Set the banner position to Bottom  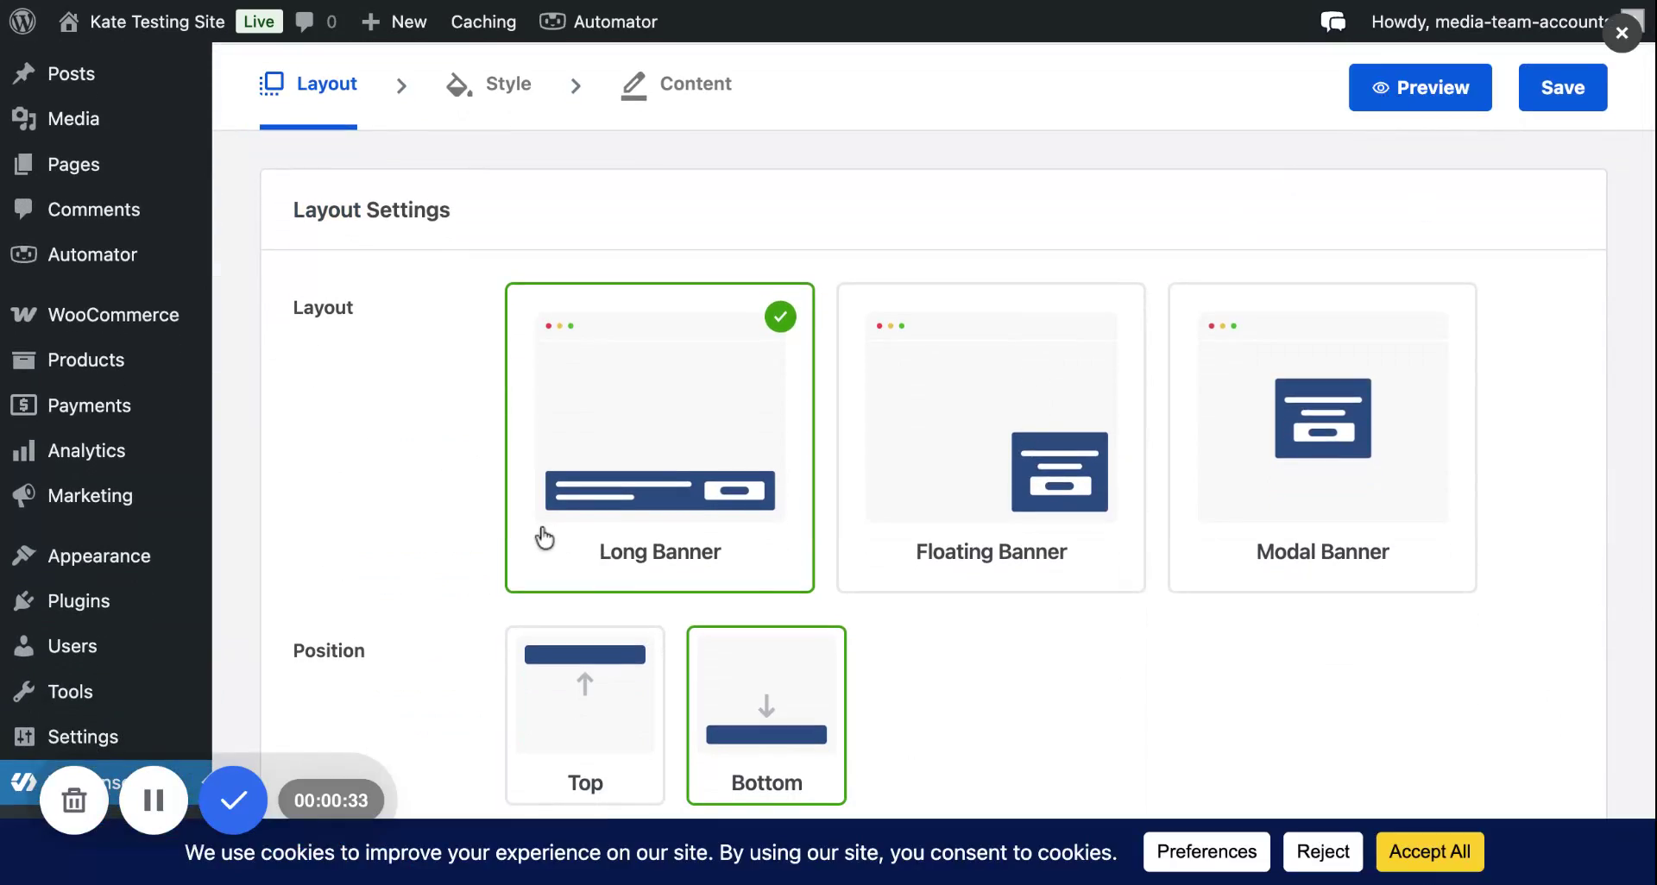point(766,715)
